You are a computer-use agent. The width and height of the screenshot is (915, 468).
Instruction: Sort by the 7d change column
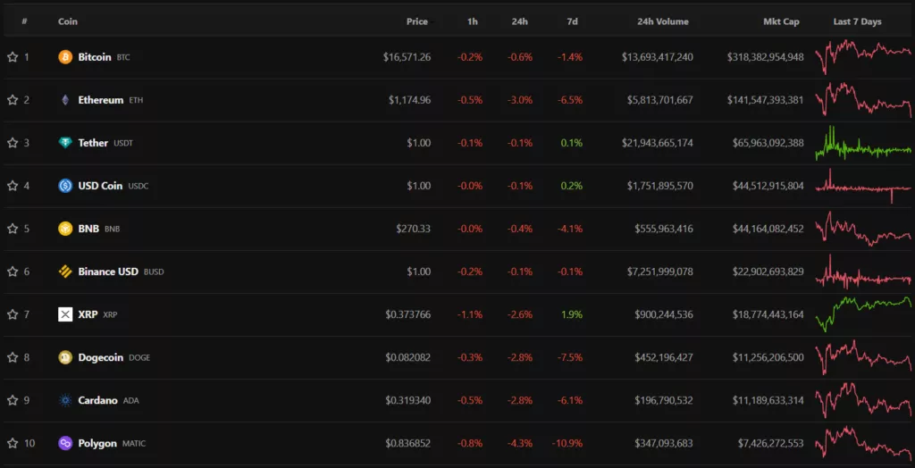click(572, 21)
